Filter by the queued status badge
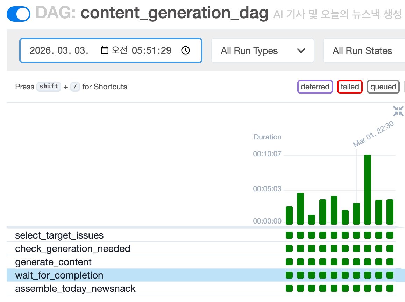Image resolution: width=405 pixels, height=302 pixels. [383, 87]
